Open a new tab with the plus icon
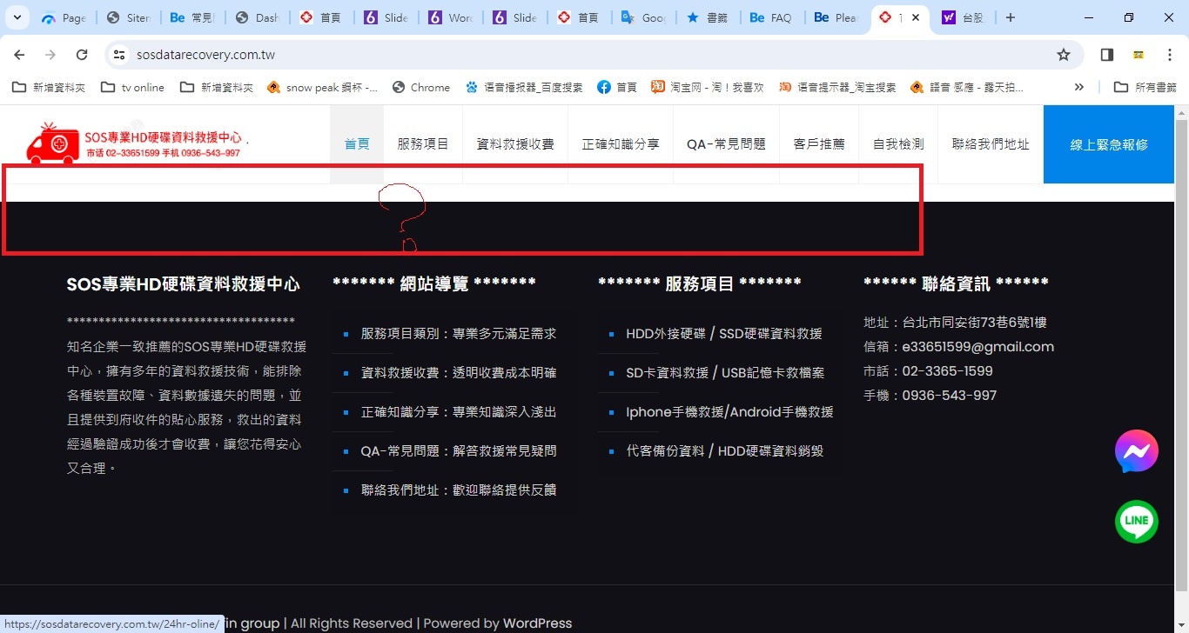1189x633 pixels. click(1010, 17)
